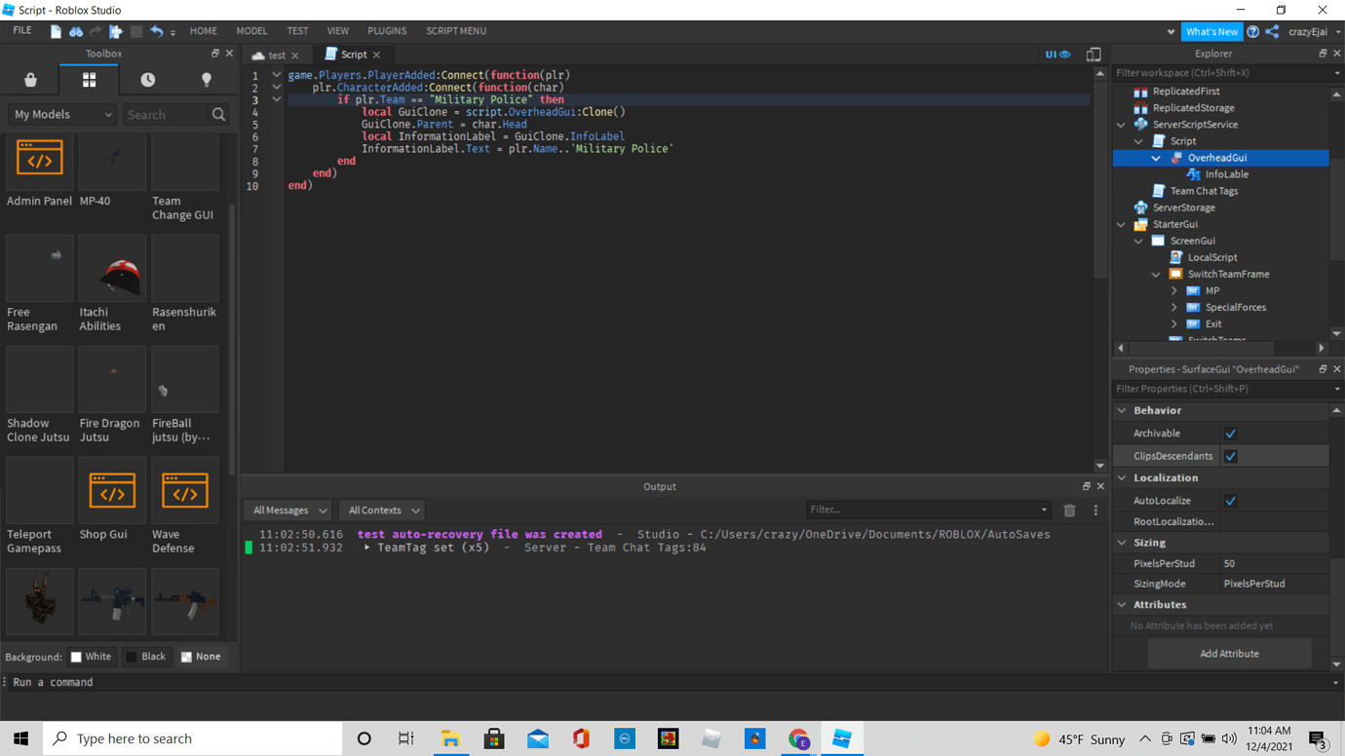Open the Toolbox Inventory tab with the grid icon
The height and width of the screenshot is (756, 1345).
coord(89,80)
